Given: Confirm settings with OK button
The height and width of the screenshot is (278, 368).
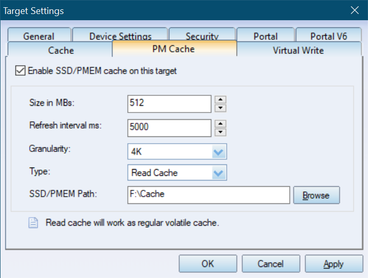Looking at the screenshot, I should [x=208, y=263].
